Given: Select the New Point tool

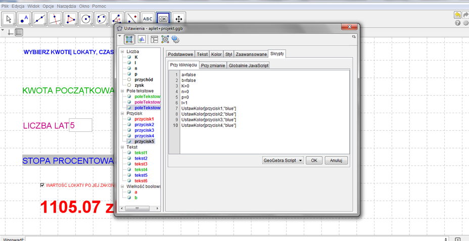Looking at the screenshot, I should click(24, 19).
